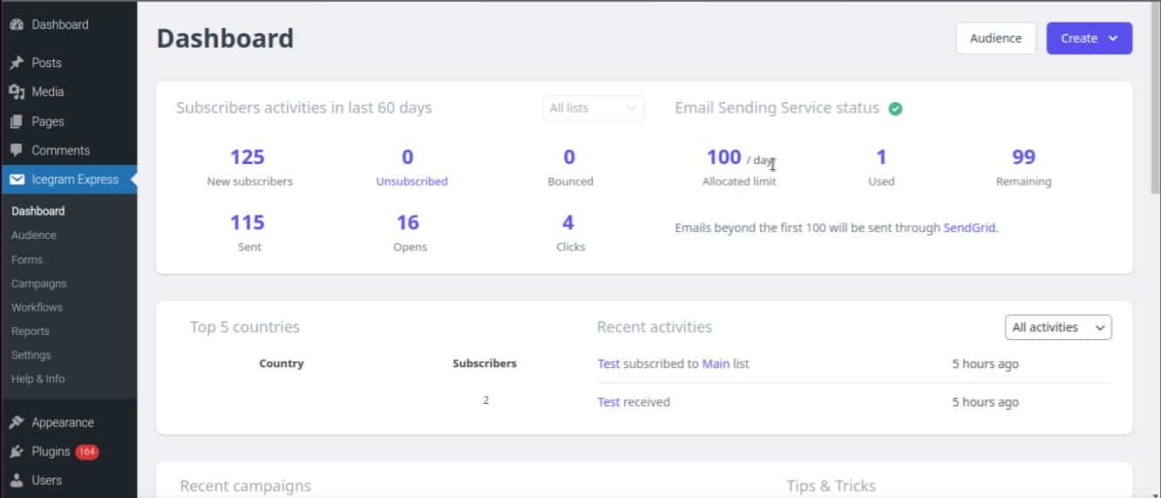Image resolution: width=1161 pixels, height=498 pixels.
Task: Click the Appearance paintbrush icon
Action: [17, 422]
